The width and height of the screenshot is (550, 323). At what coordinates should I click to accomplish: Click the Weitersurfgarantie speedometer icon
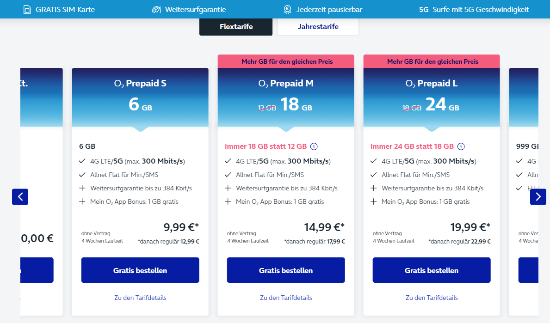[x=156, y=9]
